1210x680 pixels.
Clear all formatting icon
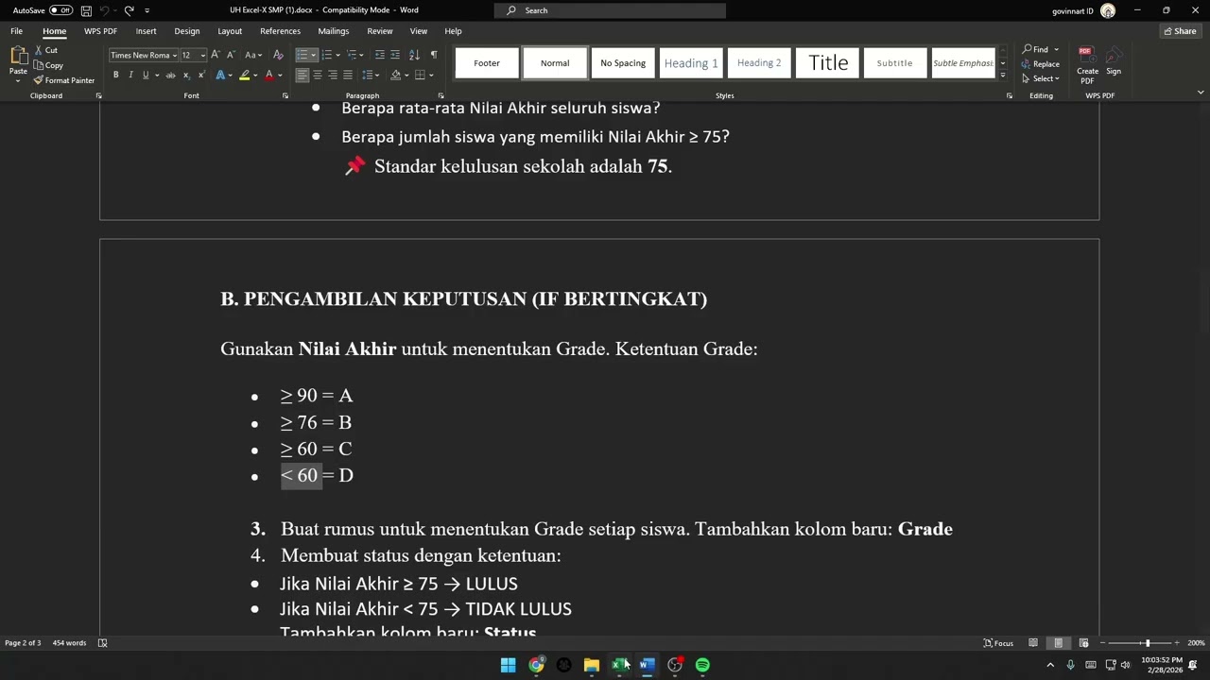click(x=278, y=55)
